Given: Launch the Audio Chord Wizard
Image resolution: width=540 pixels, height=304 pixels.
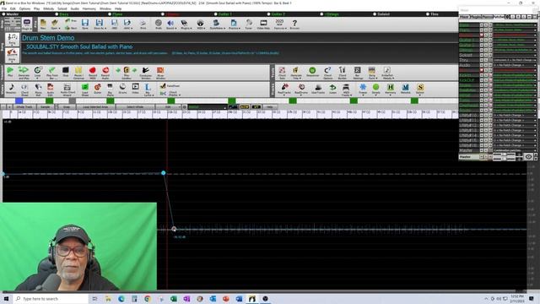Looking at the screenshot, I should point(67,89).
